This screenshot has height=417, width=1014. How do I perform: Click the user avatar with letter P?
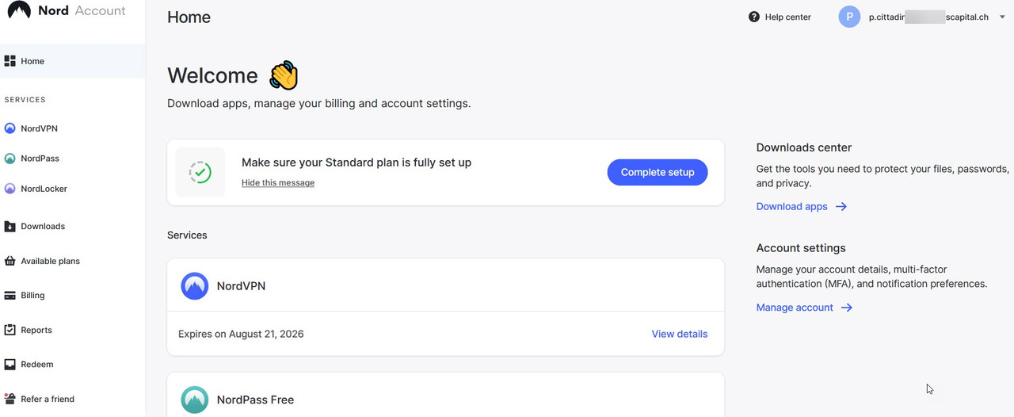click(x=849, y=17)
